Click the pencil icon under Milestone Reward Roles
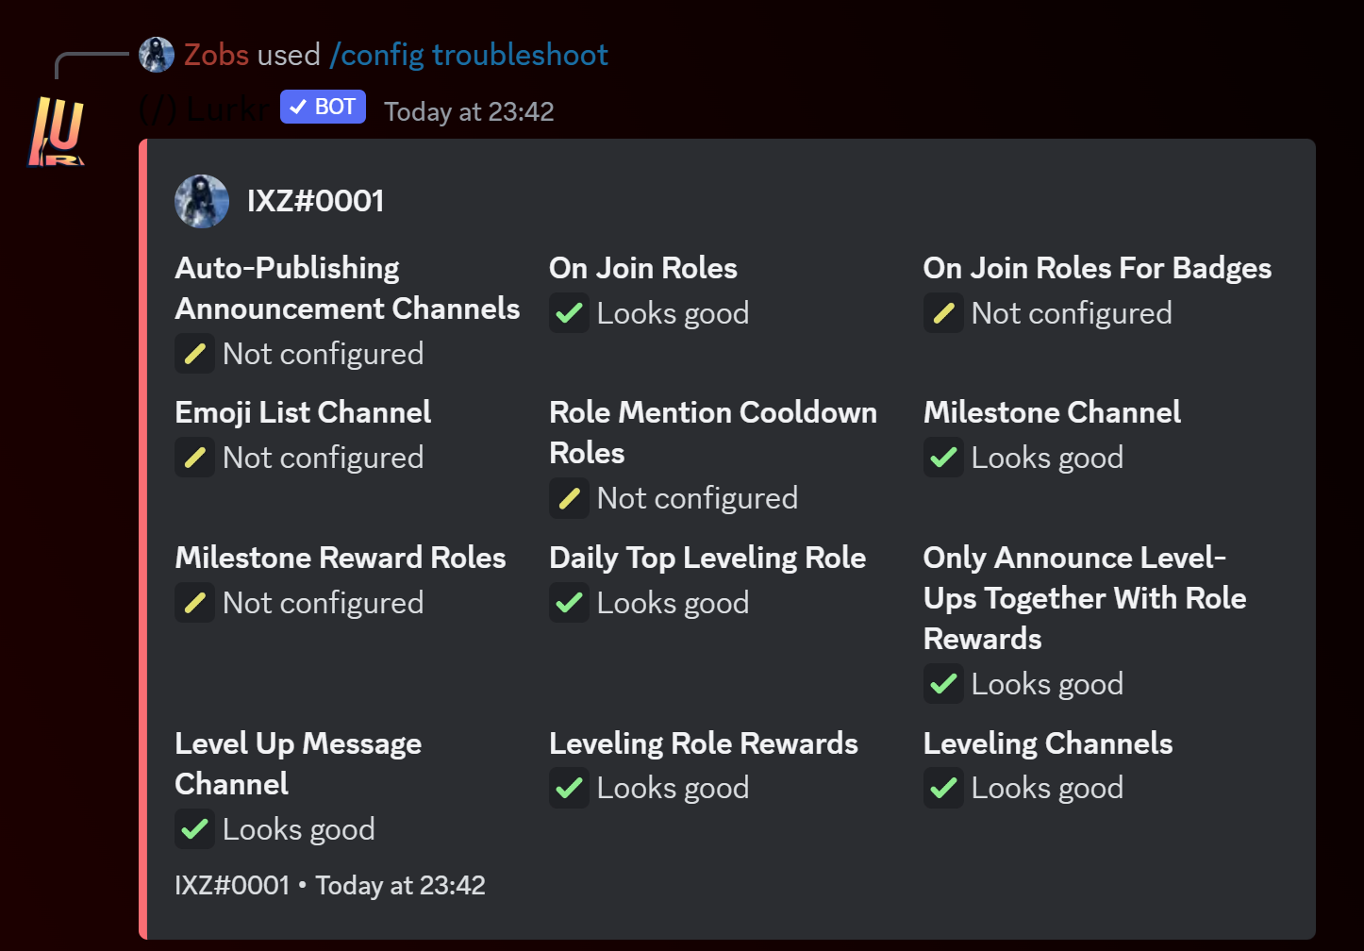The width and height of the screenshot is (1364, 951). coord(195,603)
